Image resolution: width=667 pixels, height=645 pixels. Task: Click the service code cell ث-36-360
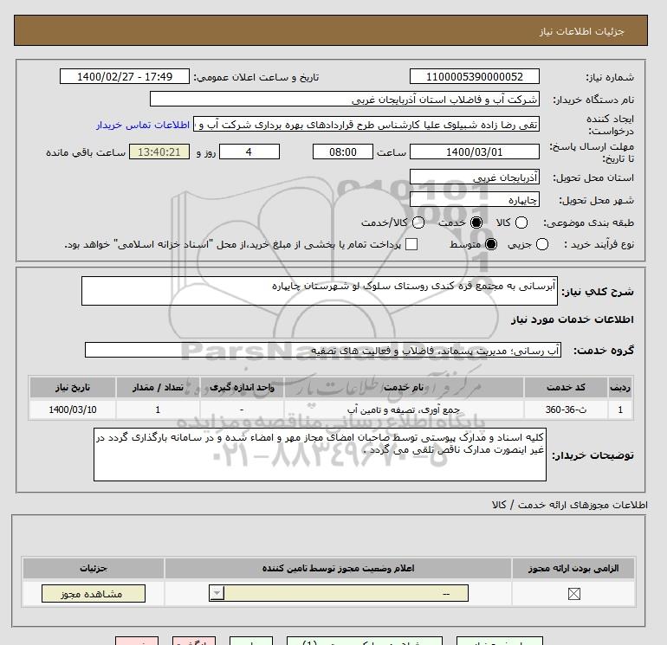click(566, 410)
